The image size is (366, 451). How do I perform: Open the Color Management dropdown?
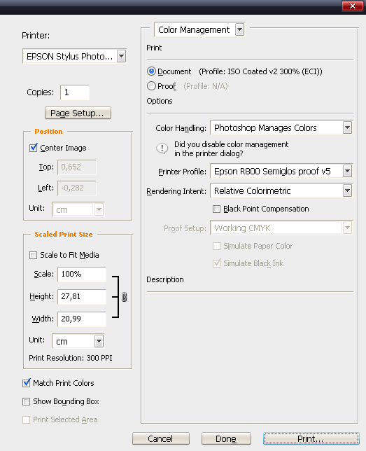click(x=199, y=29)
